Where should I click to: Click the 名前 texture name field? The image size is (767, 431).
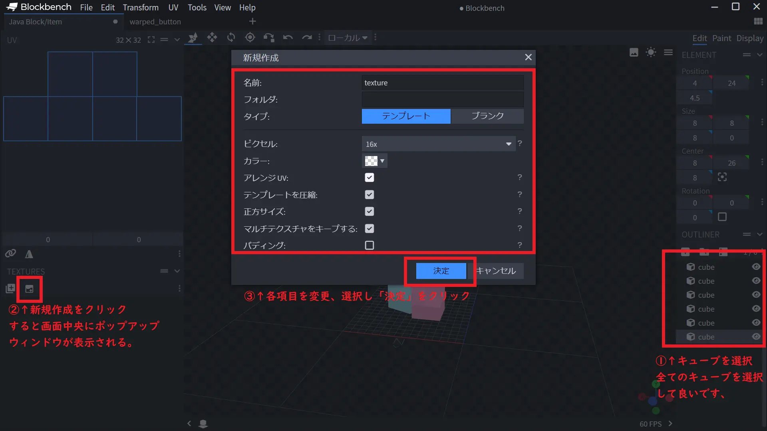point(442,83)
